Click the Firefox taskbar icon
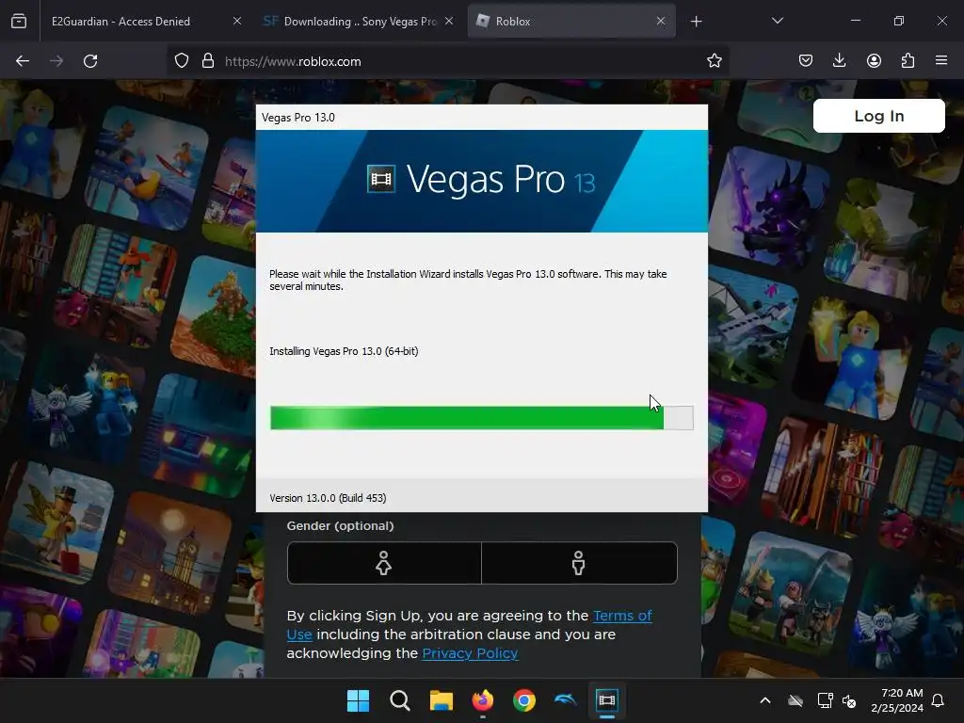Viewport: 964px width, 723px height. (x=483, y=700)
